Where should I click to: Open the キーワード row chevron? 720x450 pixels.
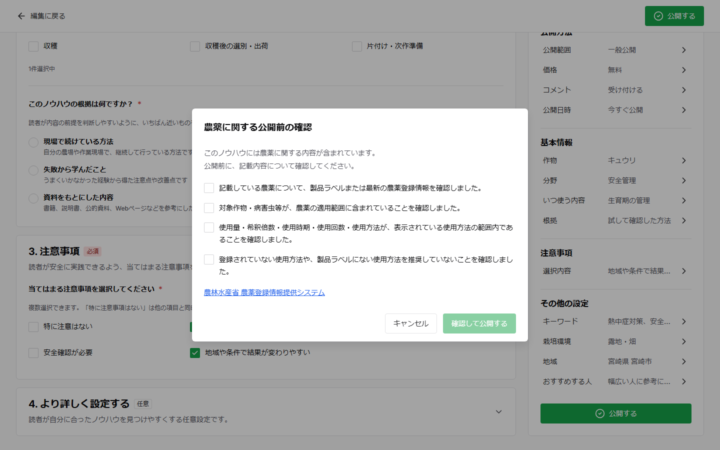(x=684, y=321)
